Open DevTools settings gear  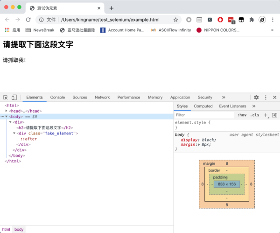(x=256, y=97)
